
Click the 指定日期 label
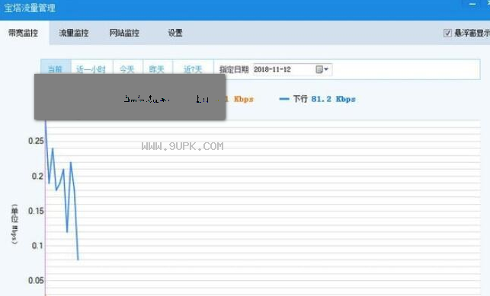click(234, 69)
